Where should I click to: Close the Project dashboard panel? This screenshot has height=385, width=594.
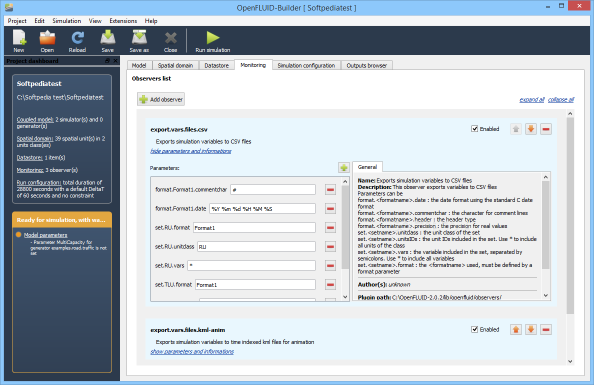115,60
